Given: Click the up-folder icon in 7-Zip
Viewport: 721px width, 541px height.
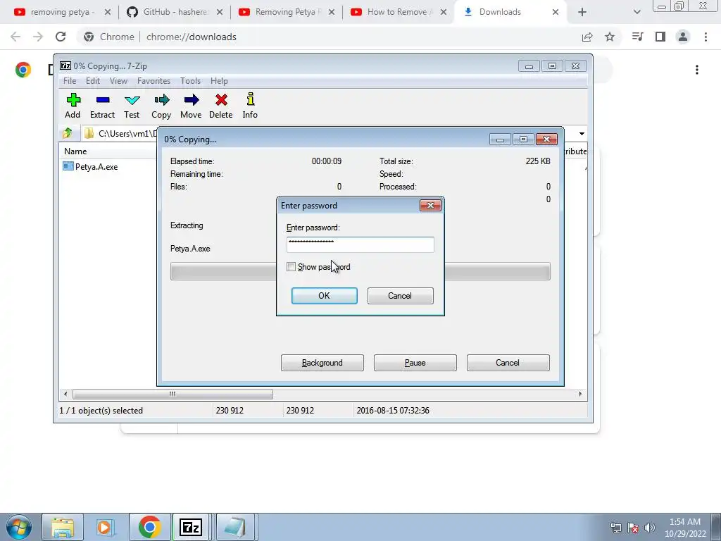Looking at the screenshot, I should click(68, 133).
